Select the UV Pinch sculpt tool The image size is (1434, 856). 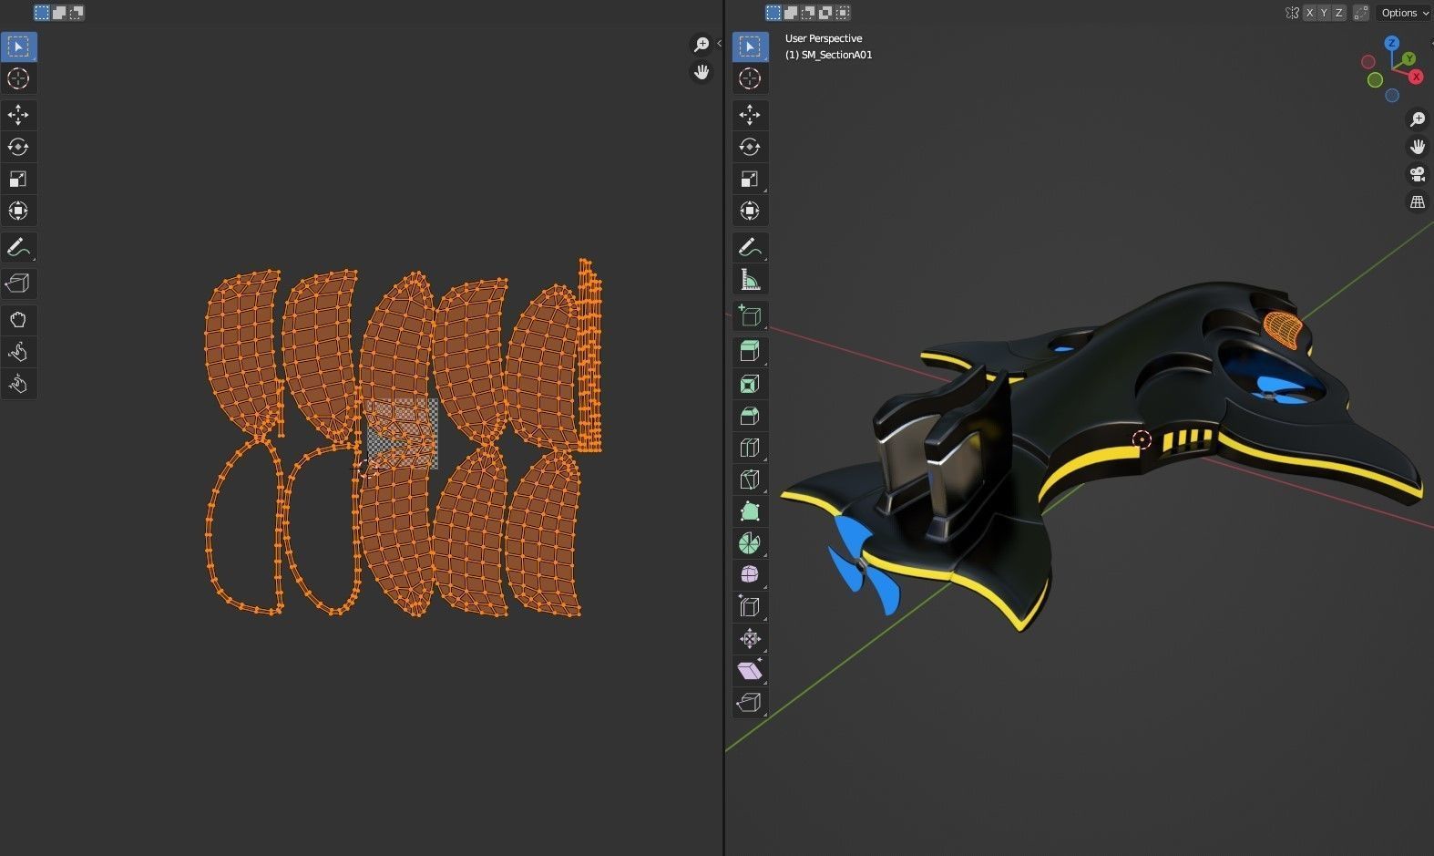pyautogui.click(x=18, y=384)
